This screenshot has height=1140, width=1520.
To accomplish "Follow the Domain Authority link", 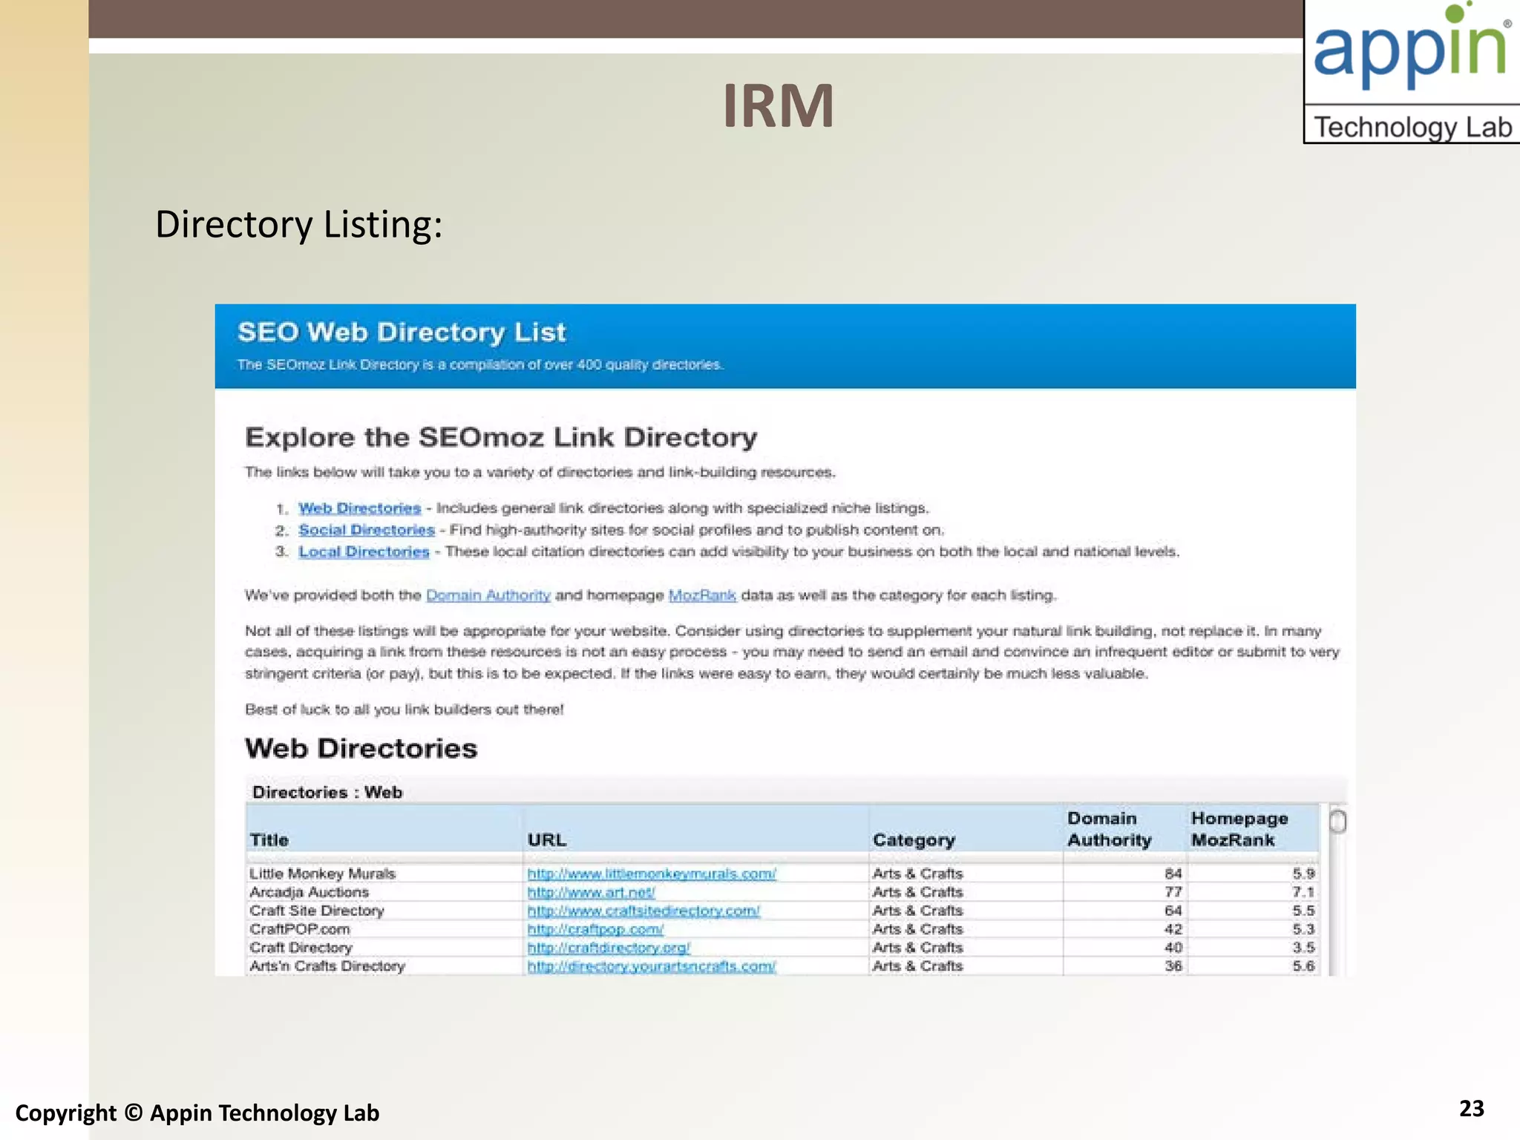I will coord(488,595).
